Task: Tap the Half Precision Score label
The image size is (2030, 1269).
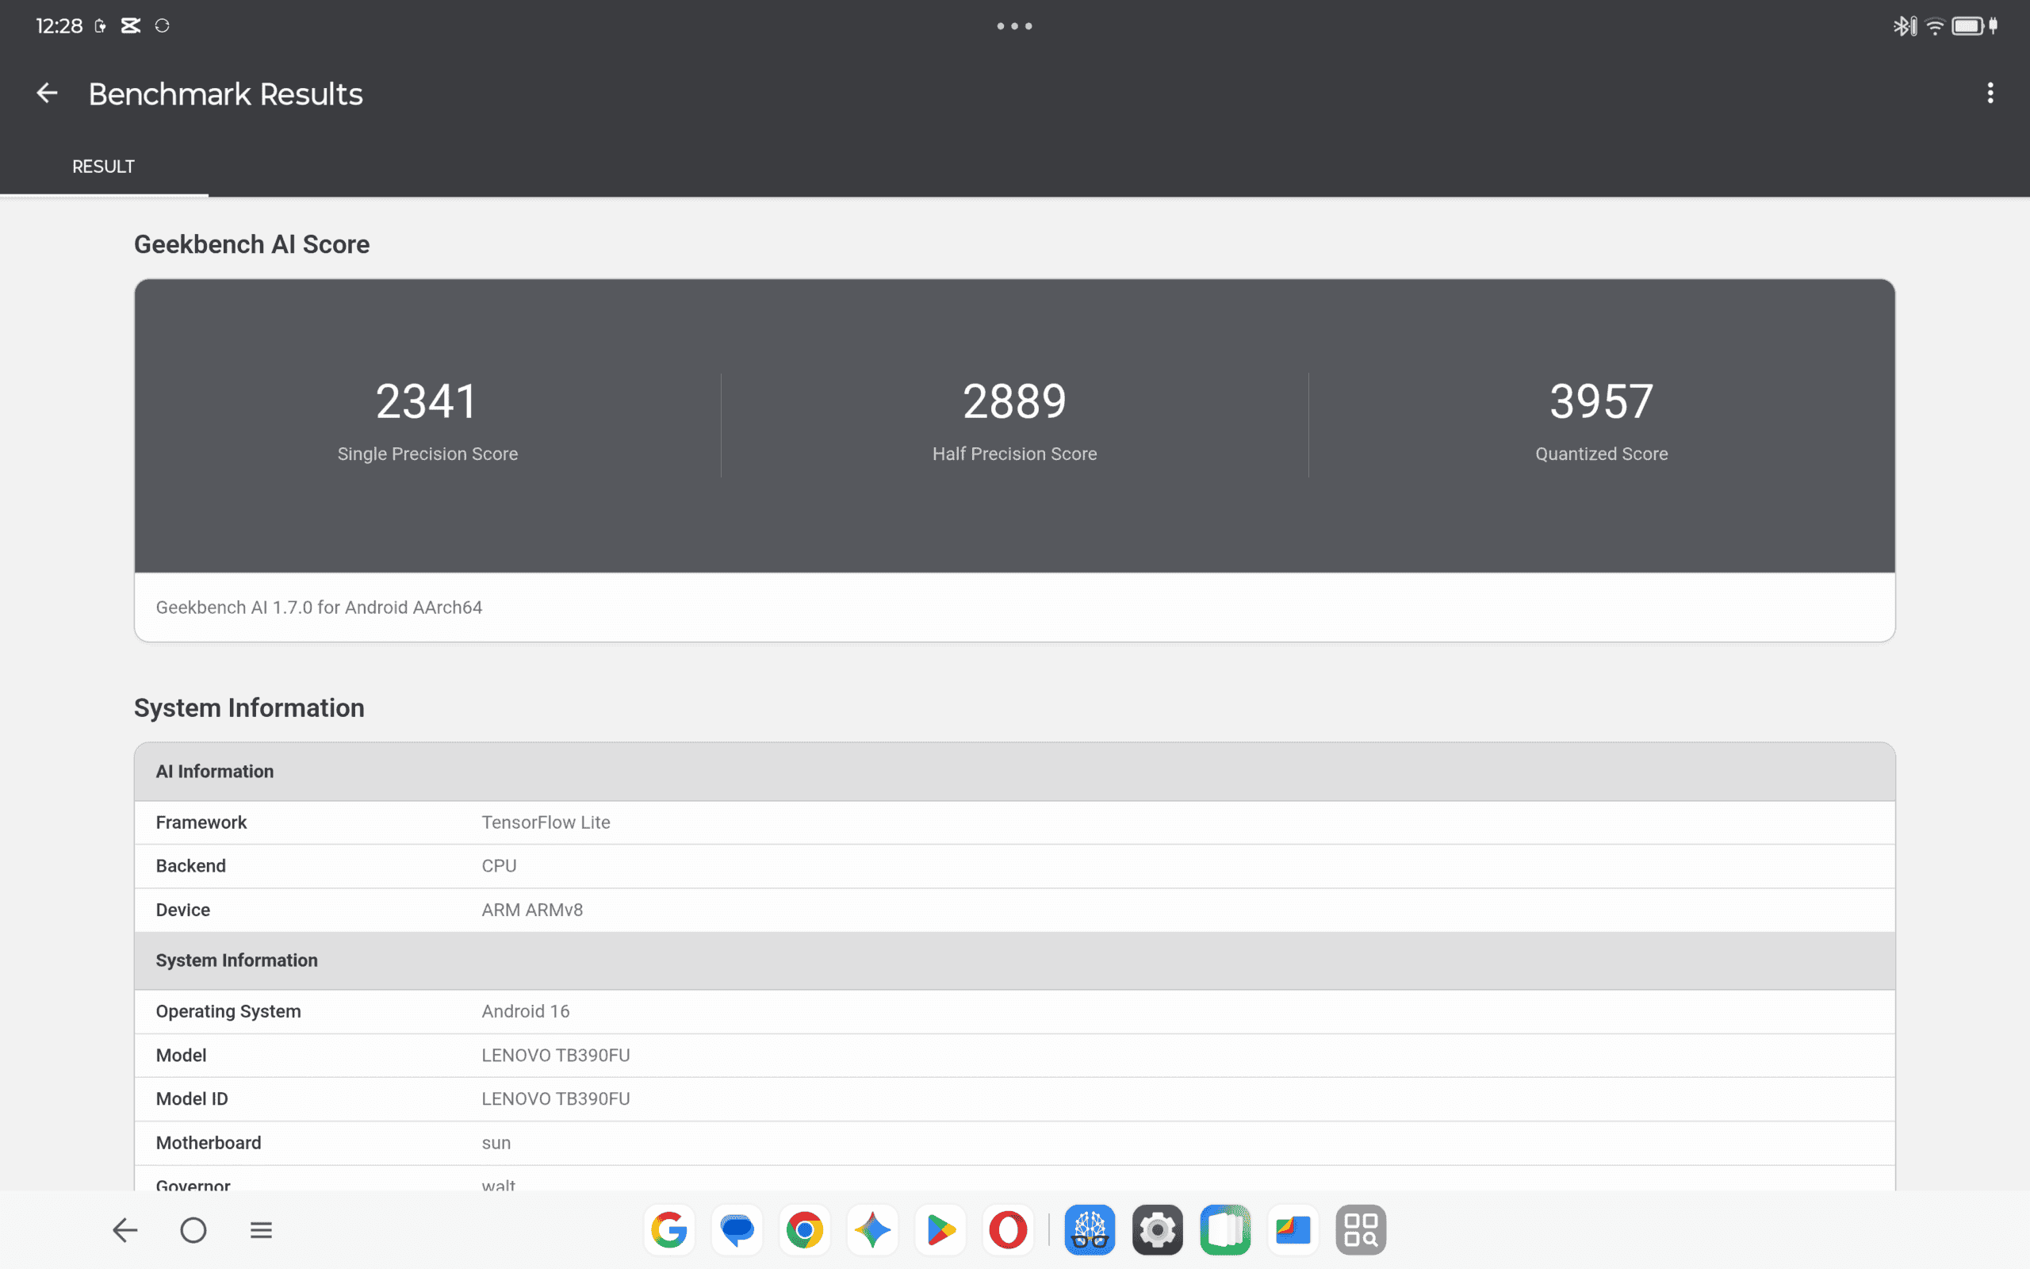Action: click(x=1014, y=453)
